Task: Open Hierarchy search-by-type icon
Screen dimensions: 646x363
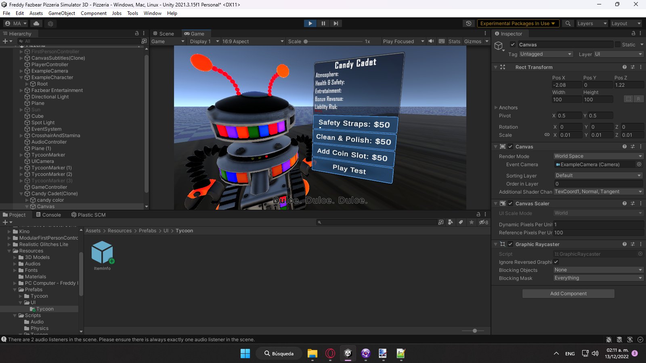Action: 144,41
